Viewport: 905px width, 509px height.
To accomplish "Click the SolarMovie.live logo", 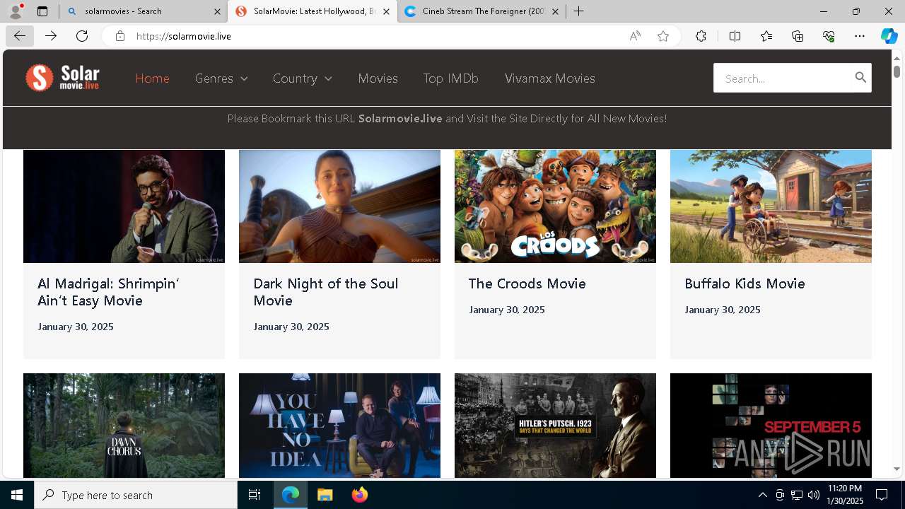I will [x=62, y=78].
